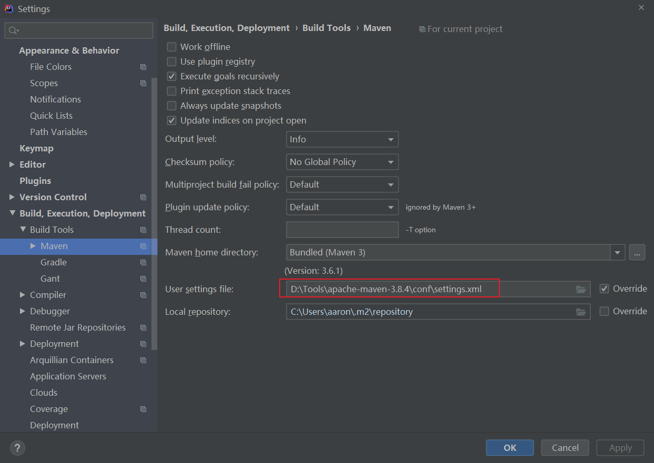Expand the Maven tree node arrow
This screenshot has height=463, width=654.
(x=33, y=246)
